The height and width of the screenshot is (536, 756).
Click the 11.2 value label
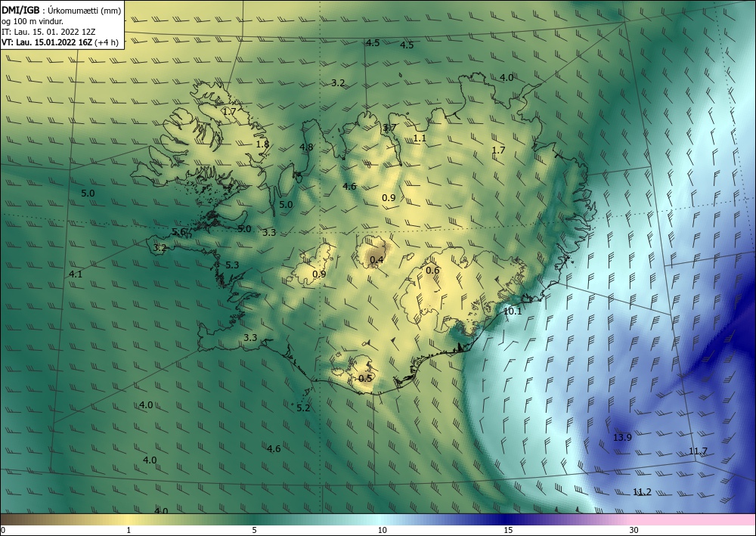point(642,492)
